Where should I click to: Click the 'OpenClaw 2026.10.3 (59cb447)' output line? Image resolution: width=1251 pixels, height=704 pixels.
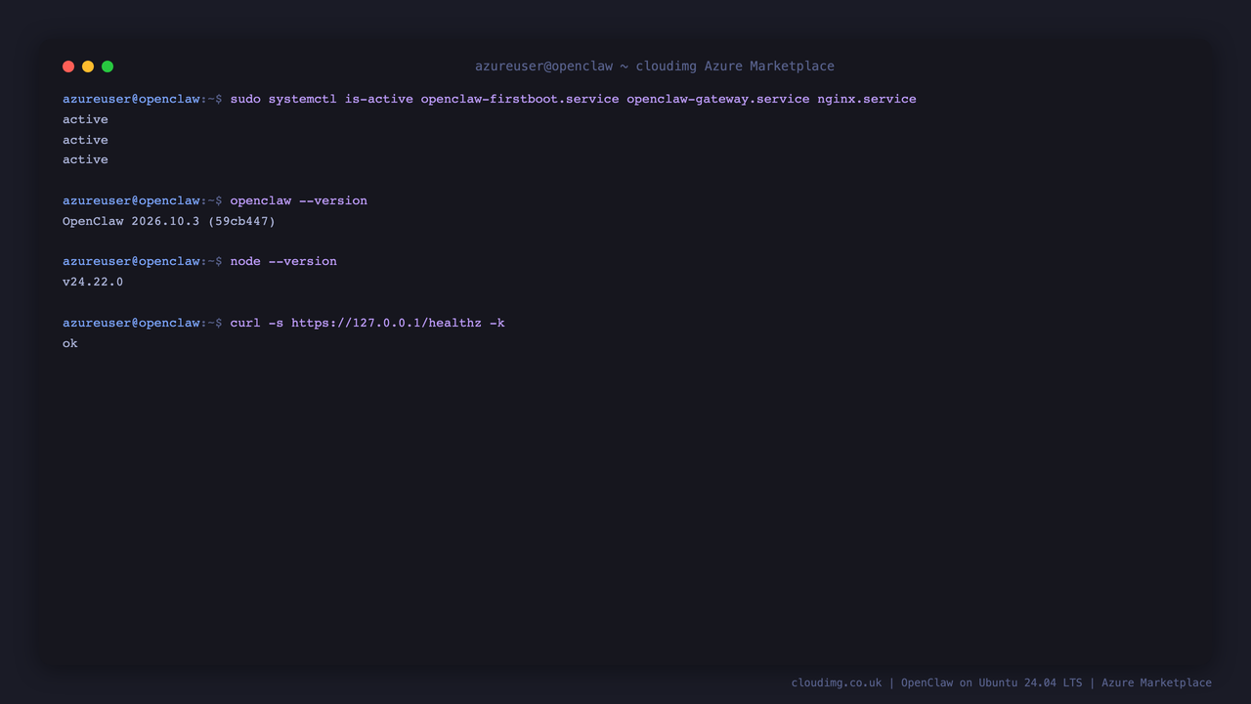click(169, 222)
